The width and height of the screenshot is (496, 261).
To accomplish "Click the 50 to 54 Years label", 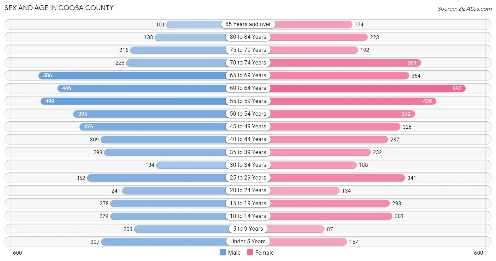I will click(x=248, y=114).
